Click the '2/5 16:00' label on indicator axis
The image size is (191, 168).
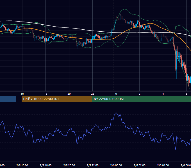click(22, 165)
